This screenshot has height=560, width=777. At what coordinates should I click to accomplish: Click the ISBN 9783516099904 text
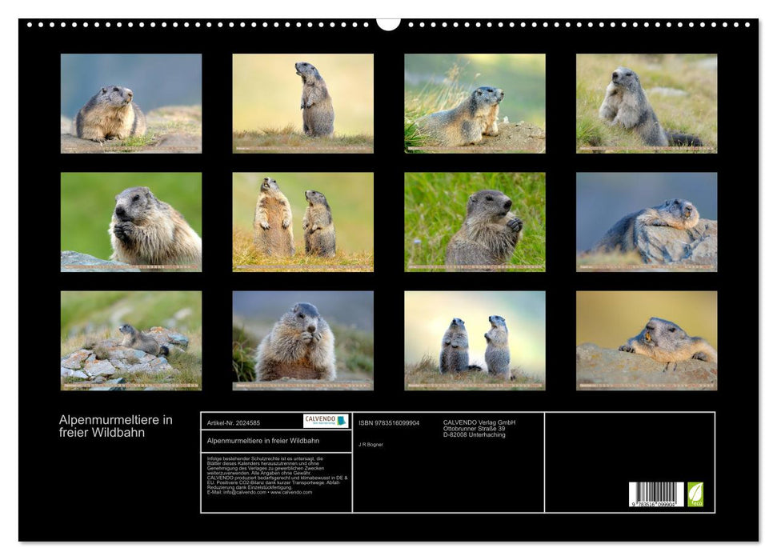389,422
